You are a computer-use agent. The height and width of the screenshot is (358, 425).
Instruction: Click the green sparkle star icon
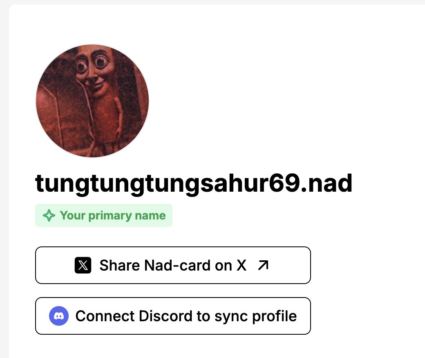coord(49,215)
